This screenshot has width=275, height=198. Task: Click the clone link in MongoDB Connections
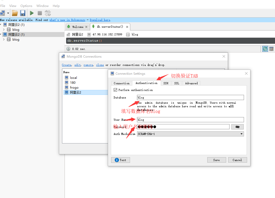point(100,65)
